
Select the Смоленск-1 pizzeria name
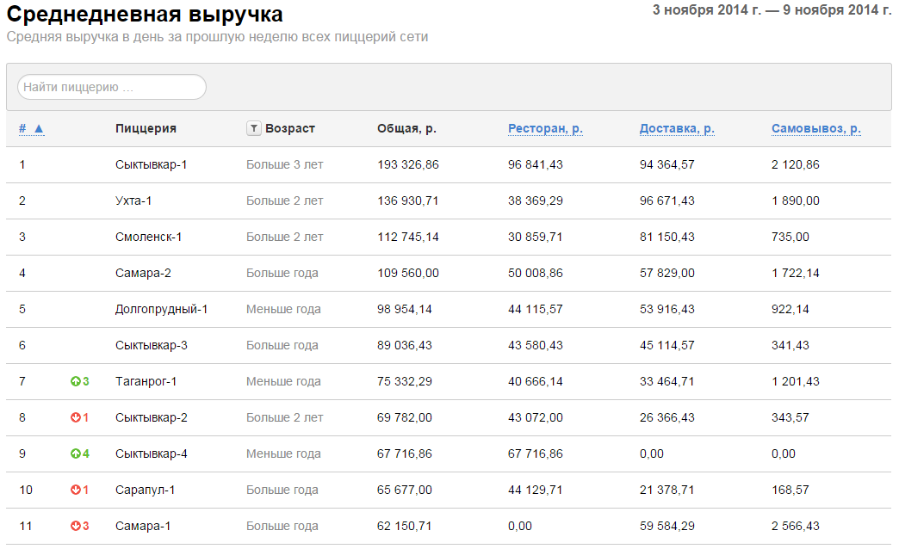tap(148, 237)
